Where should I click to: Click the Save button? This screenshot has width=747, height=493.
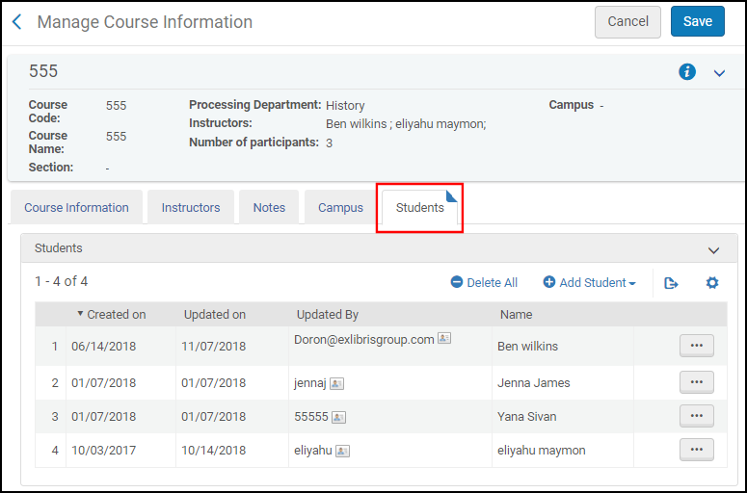[697, 22]
